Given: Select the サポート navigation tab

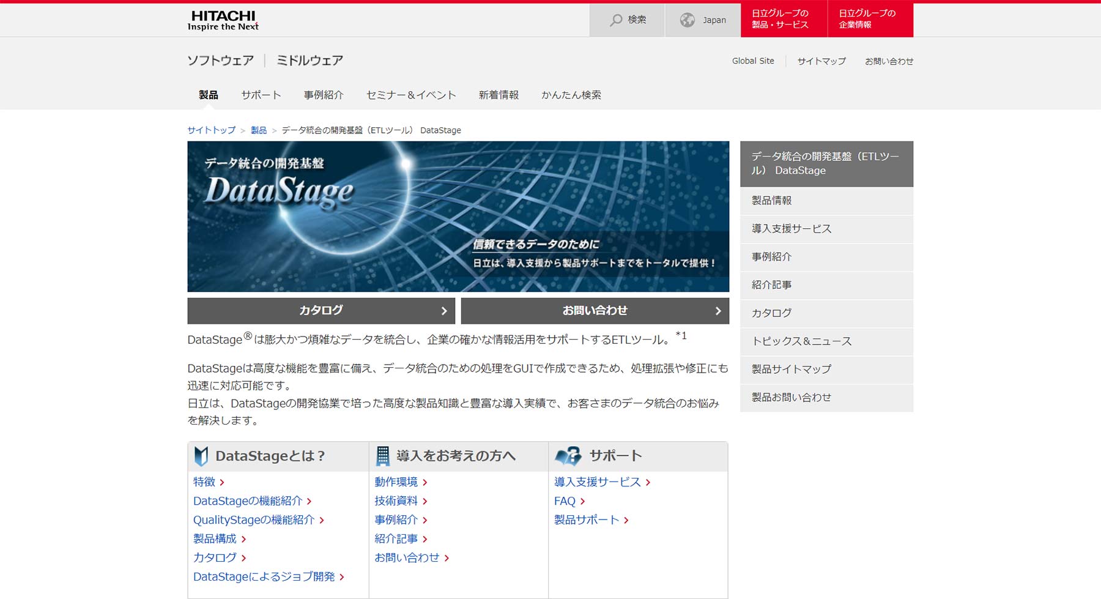Looking at the screenshot, I should coord(261,95).
